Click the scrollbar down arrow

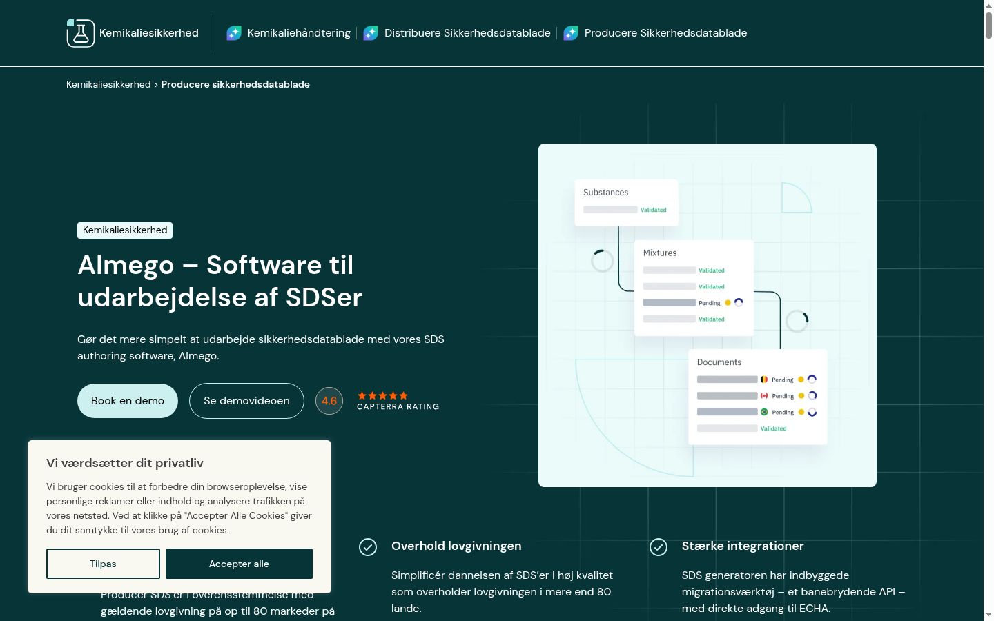tap(988, 614)
